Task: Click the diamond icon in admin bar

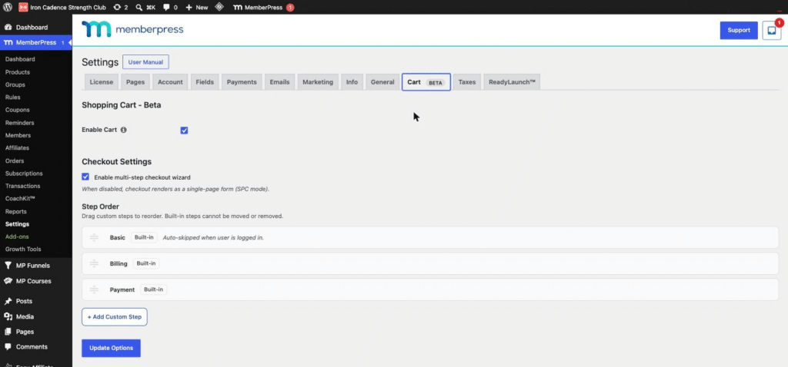Action: tap(219, 7)
